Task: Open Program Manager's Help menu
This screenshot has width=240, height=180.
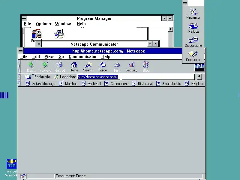Action: click(x=81, y=24)
